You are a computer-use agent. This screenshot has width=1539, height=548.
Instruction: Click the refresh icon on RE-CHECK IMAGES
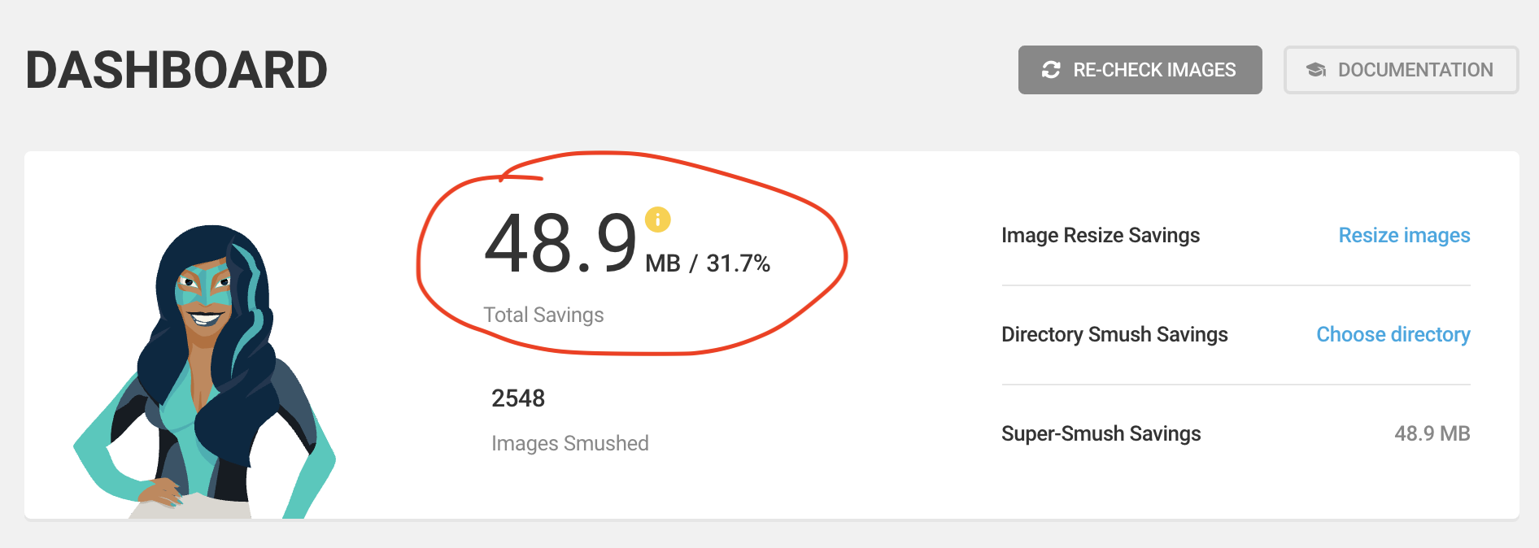(x=1051, y=70)
